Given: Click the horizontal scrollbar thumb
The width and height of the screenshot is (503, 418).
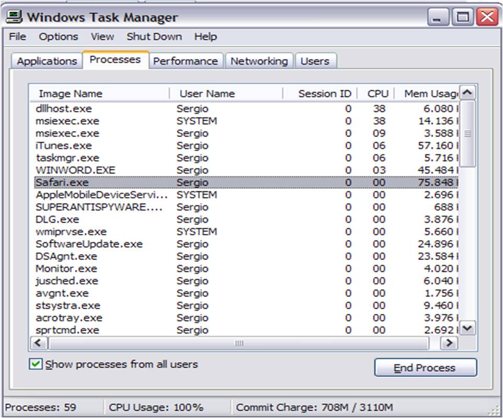Looking at the screenshot, I should [238, 343].
